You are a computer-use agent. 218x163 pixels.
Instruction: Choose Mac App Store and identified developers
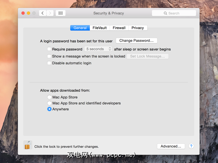click(x=49, y=103)
